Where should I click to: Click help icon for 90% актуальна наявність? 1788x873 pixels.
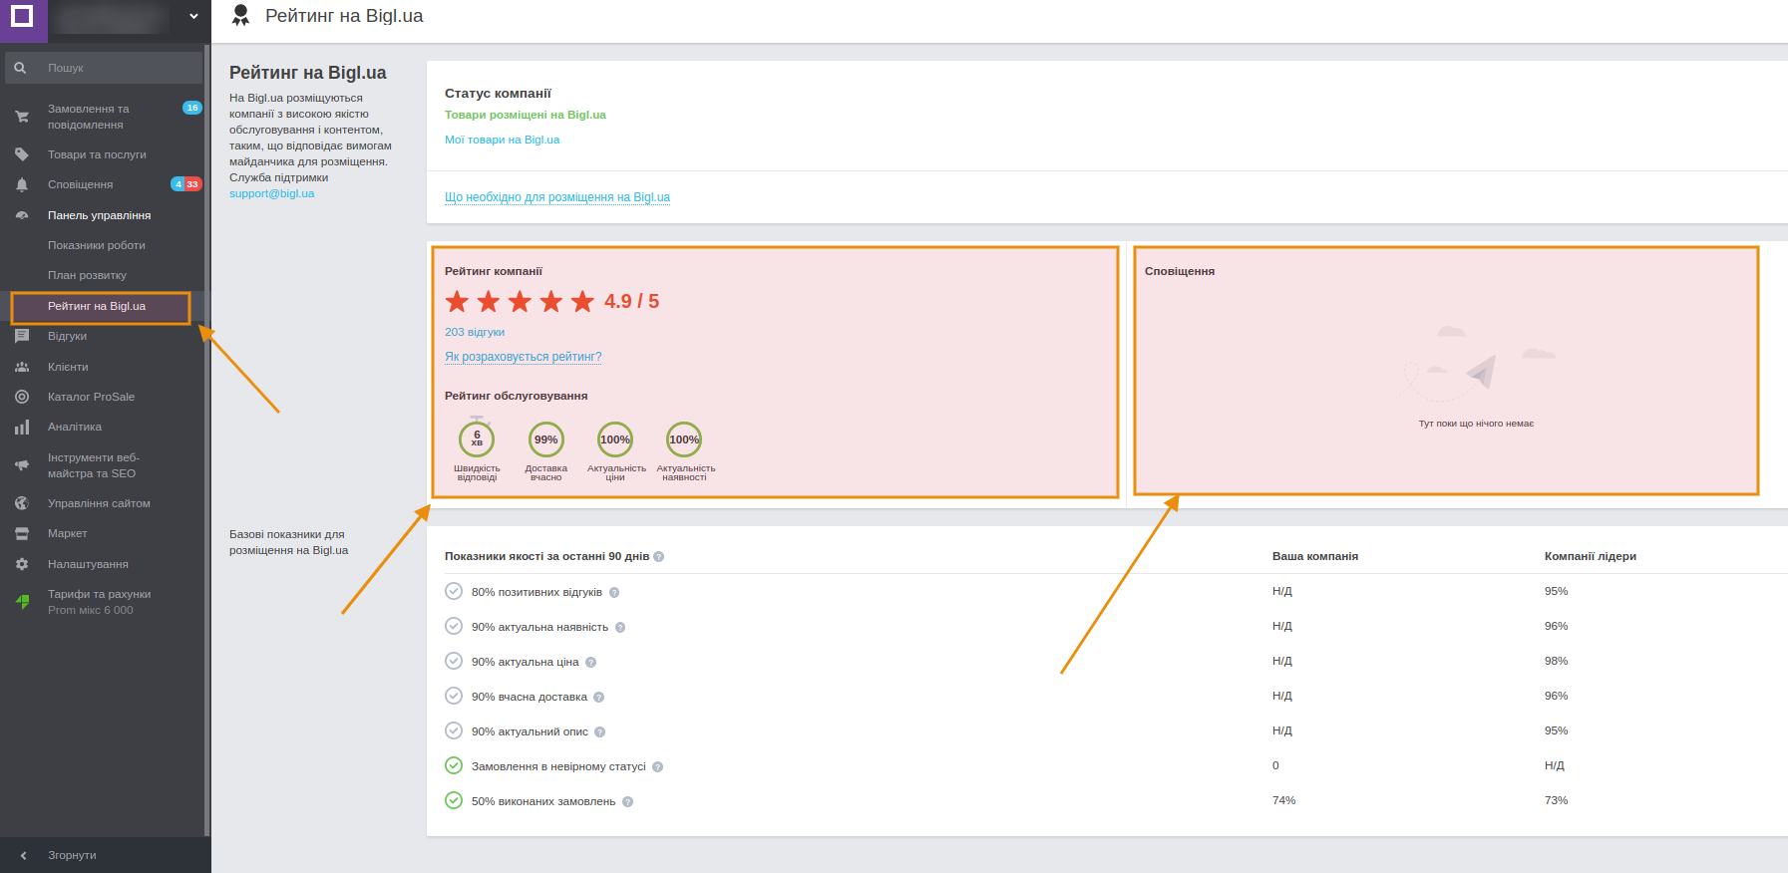coord(620,627)
